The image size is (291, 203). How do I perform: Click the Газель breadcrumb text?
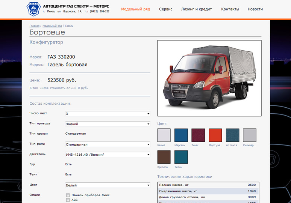point(69,26)
